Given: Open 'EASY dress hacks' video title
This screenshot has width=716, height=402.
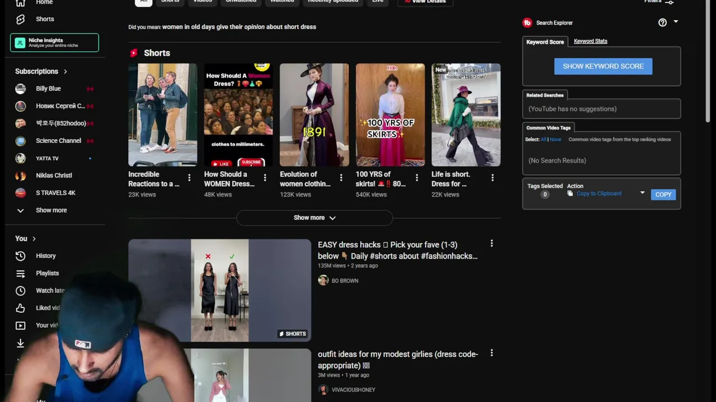Looking at the screenshot, I should coord(398,250).
